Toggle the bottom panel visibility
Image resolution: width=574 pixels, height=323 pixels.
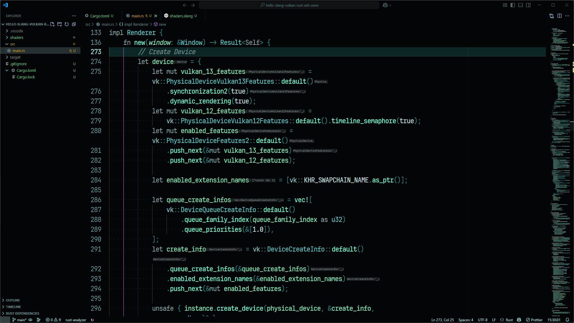[x=520, y=5]
